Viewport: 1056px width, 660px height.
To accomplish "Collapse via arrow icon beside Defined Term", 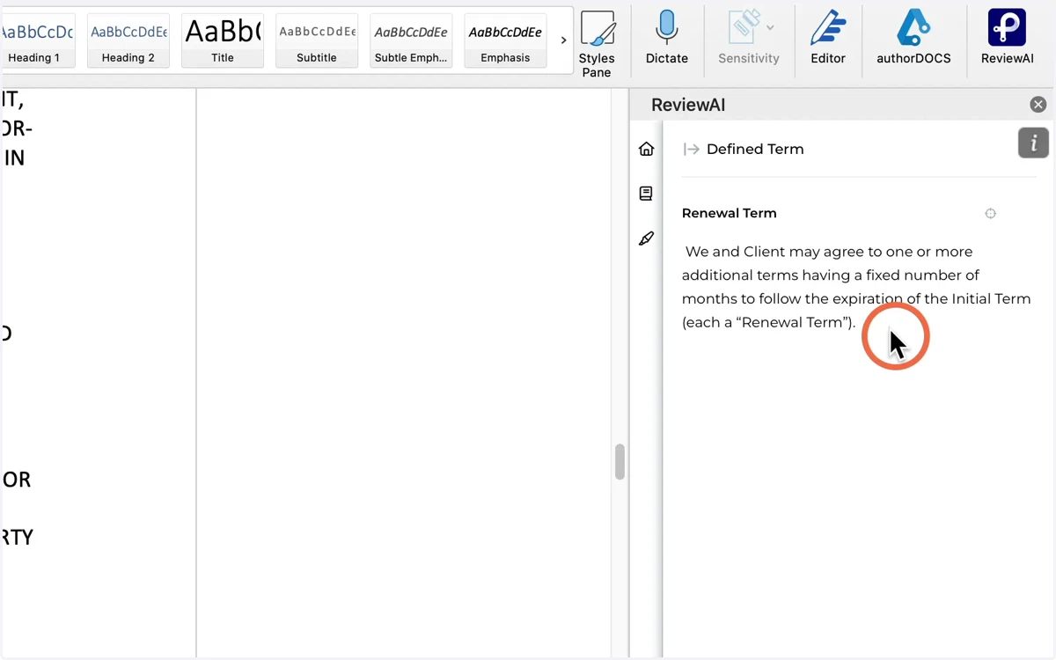I will (x=691, y=150).
